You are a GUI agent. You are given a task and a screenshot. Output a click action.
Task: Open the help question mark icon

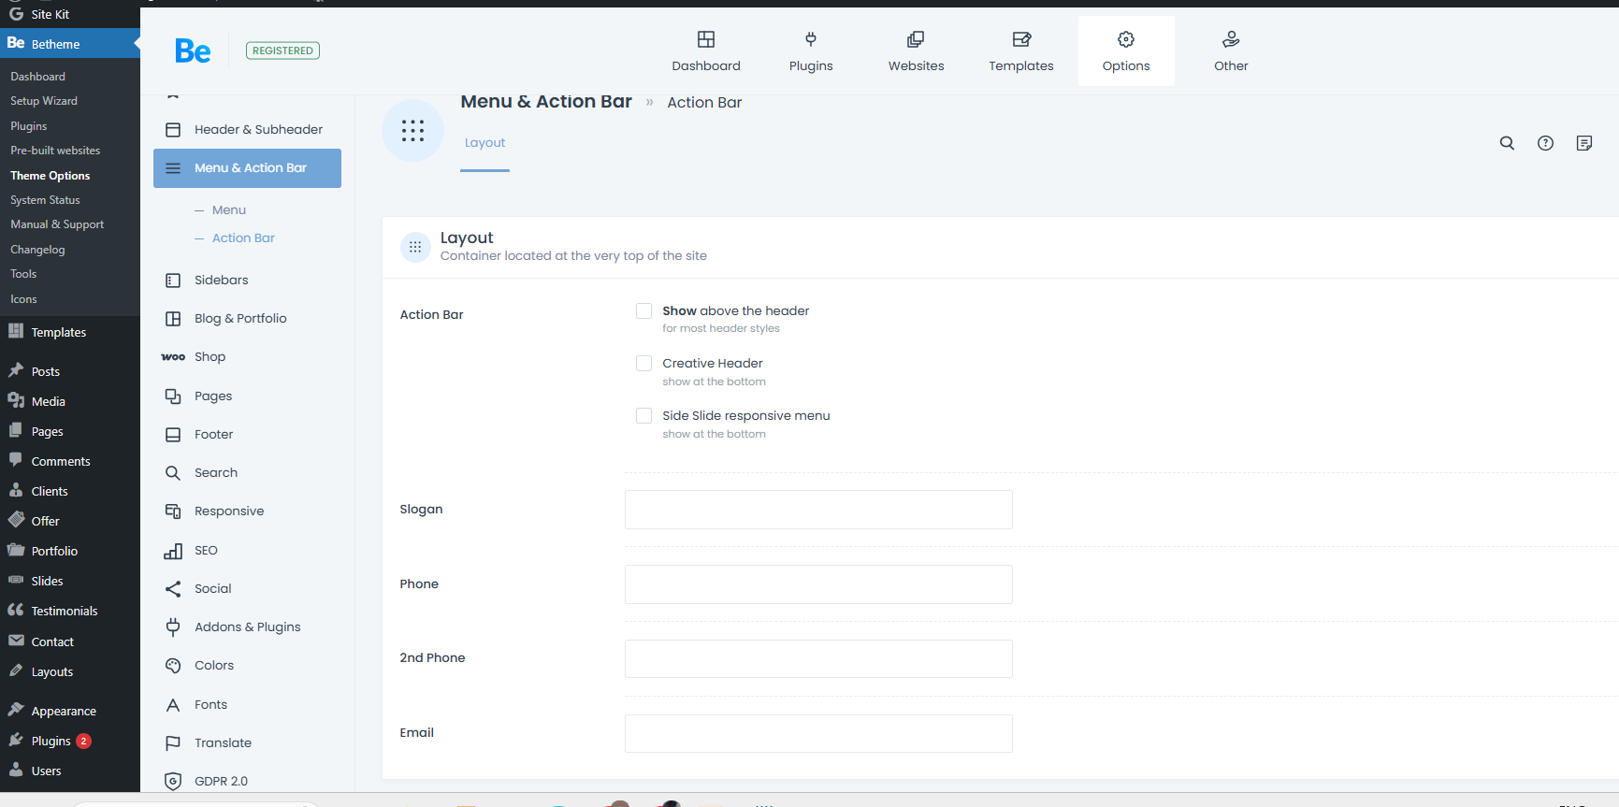pyautogui.click(x=1545, y=143)
